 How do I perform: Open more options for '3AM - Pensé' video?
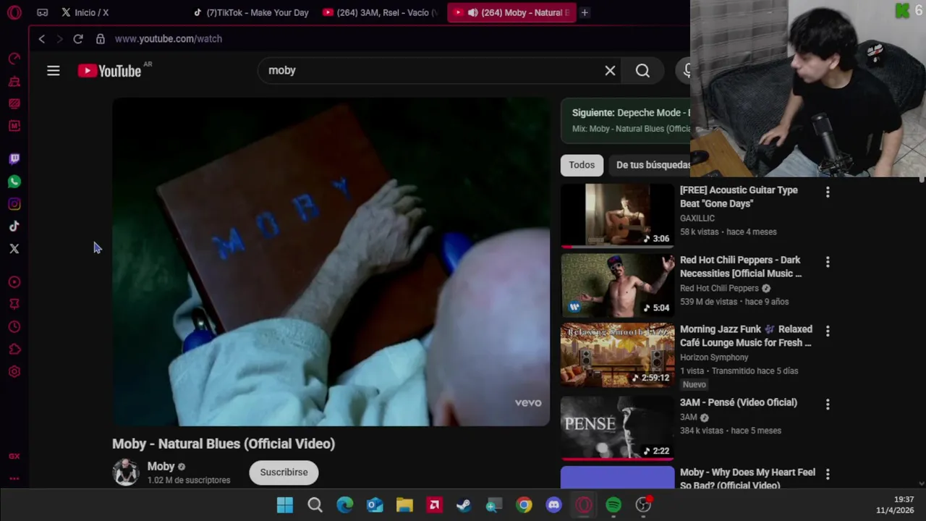(x=828, y=404)
